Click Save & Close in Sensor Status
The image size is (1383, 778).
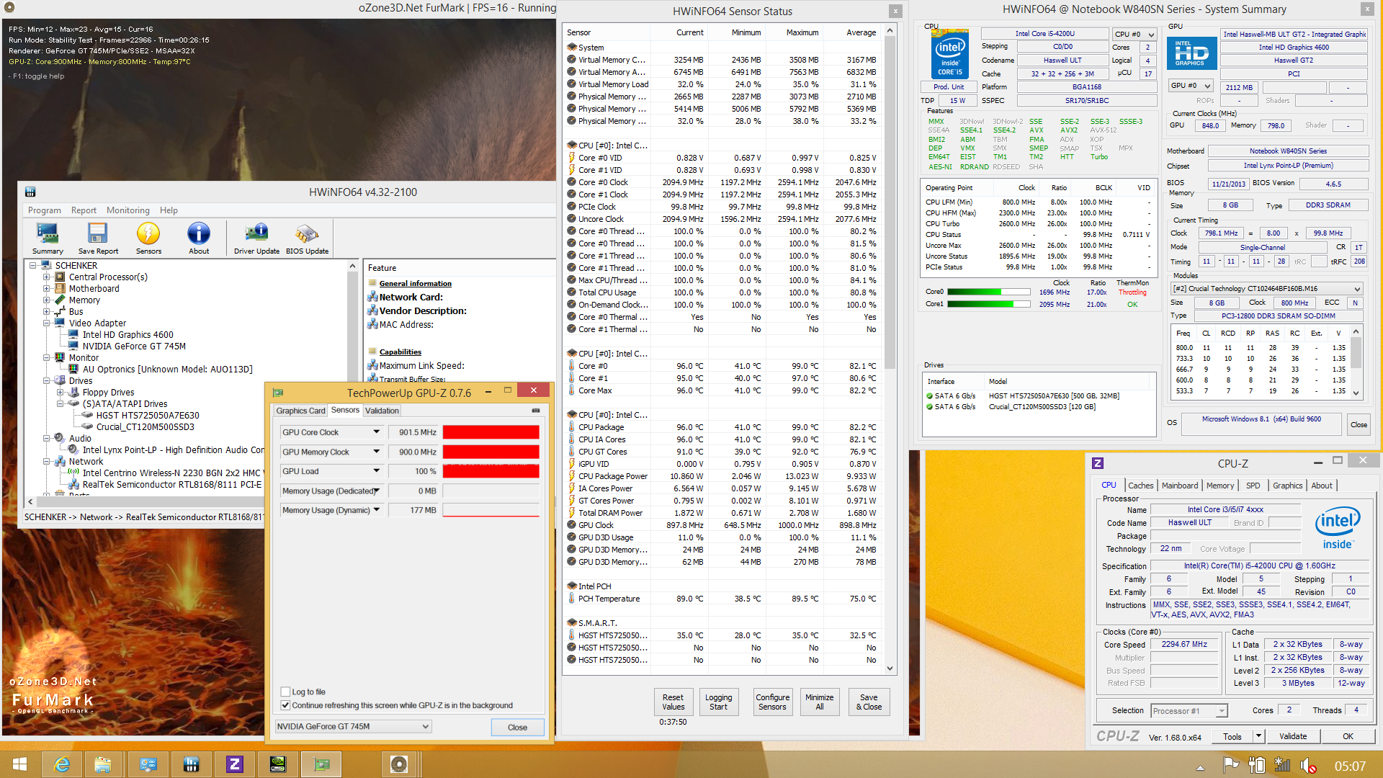pos(869,702)
